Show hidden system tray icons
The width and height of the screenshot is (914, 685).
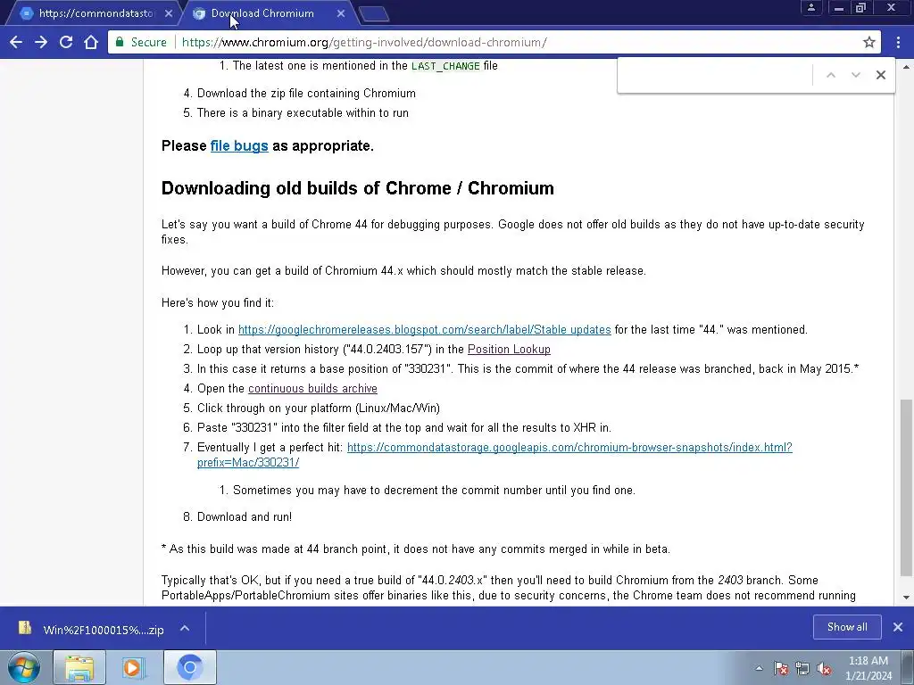[759, 668]
